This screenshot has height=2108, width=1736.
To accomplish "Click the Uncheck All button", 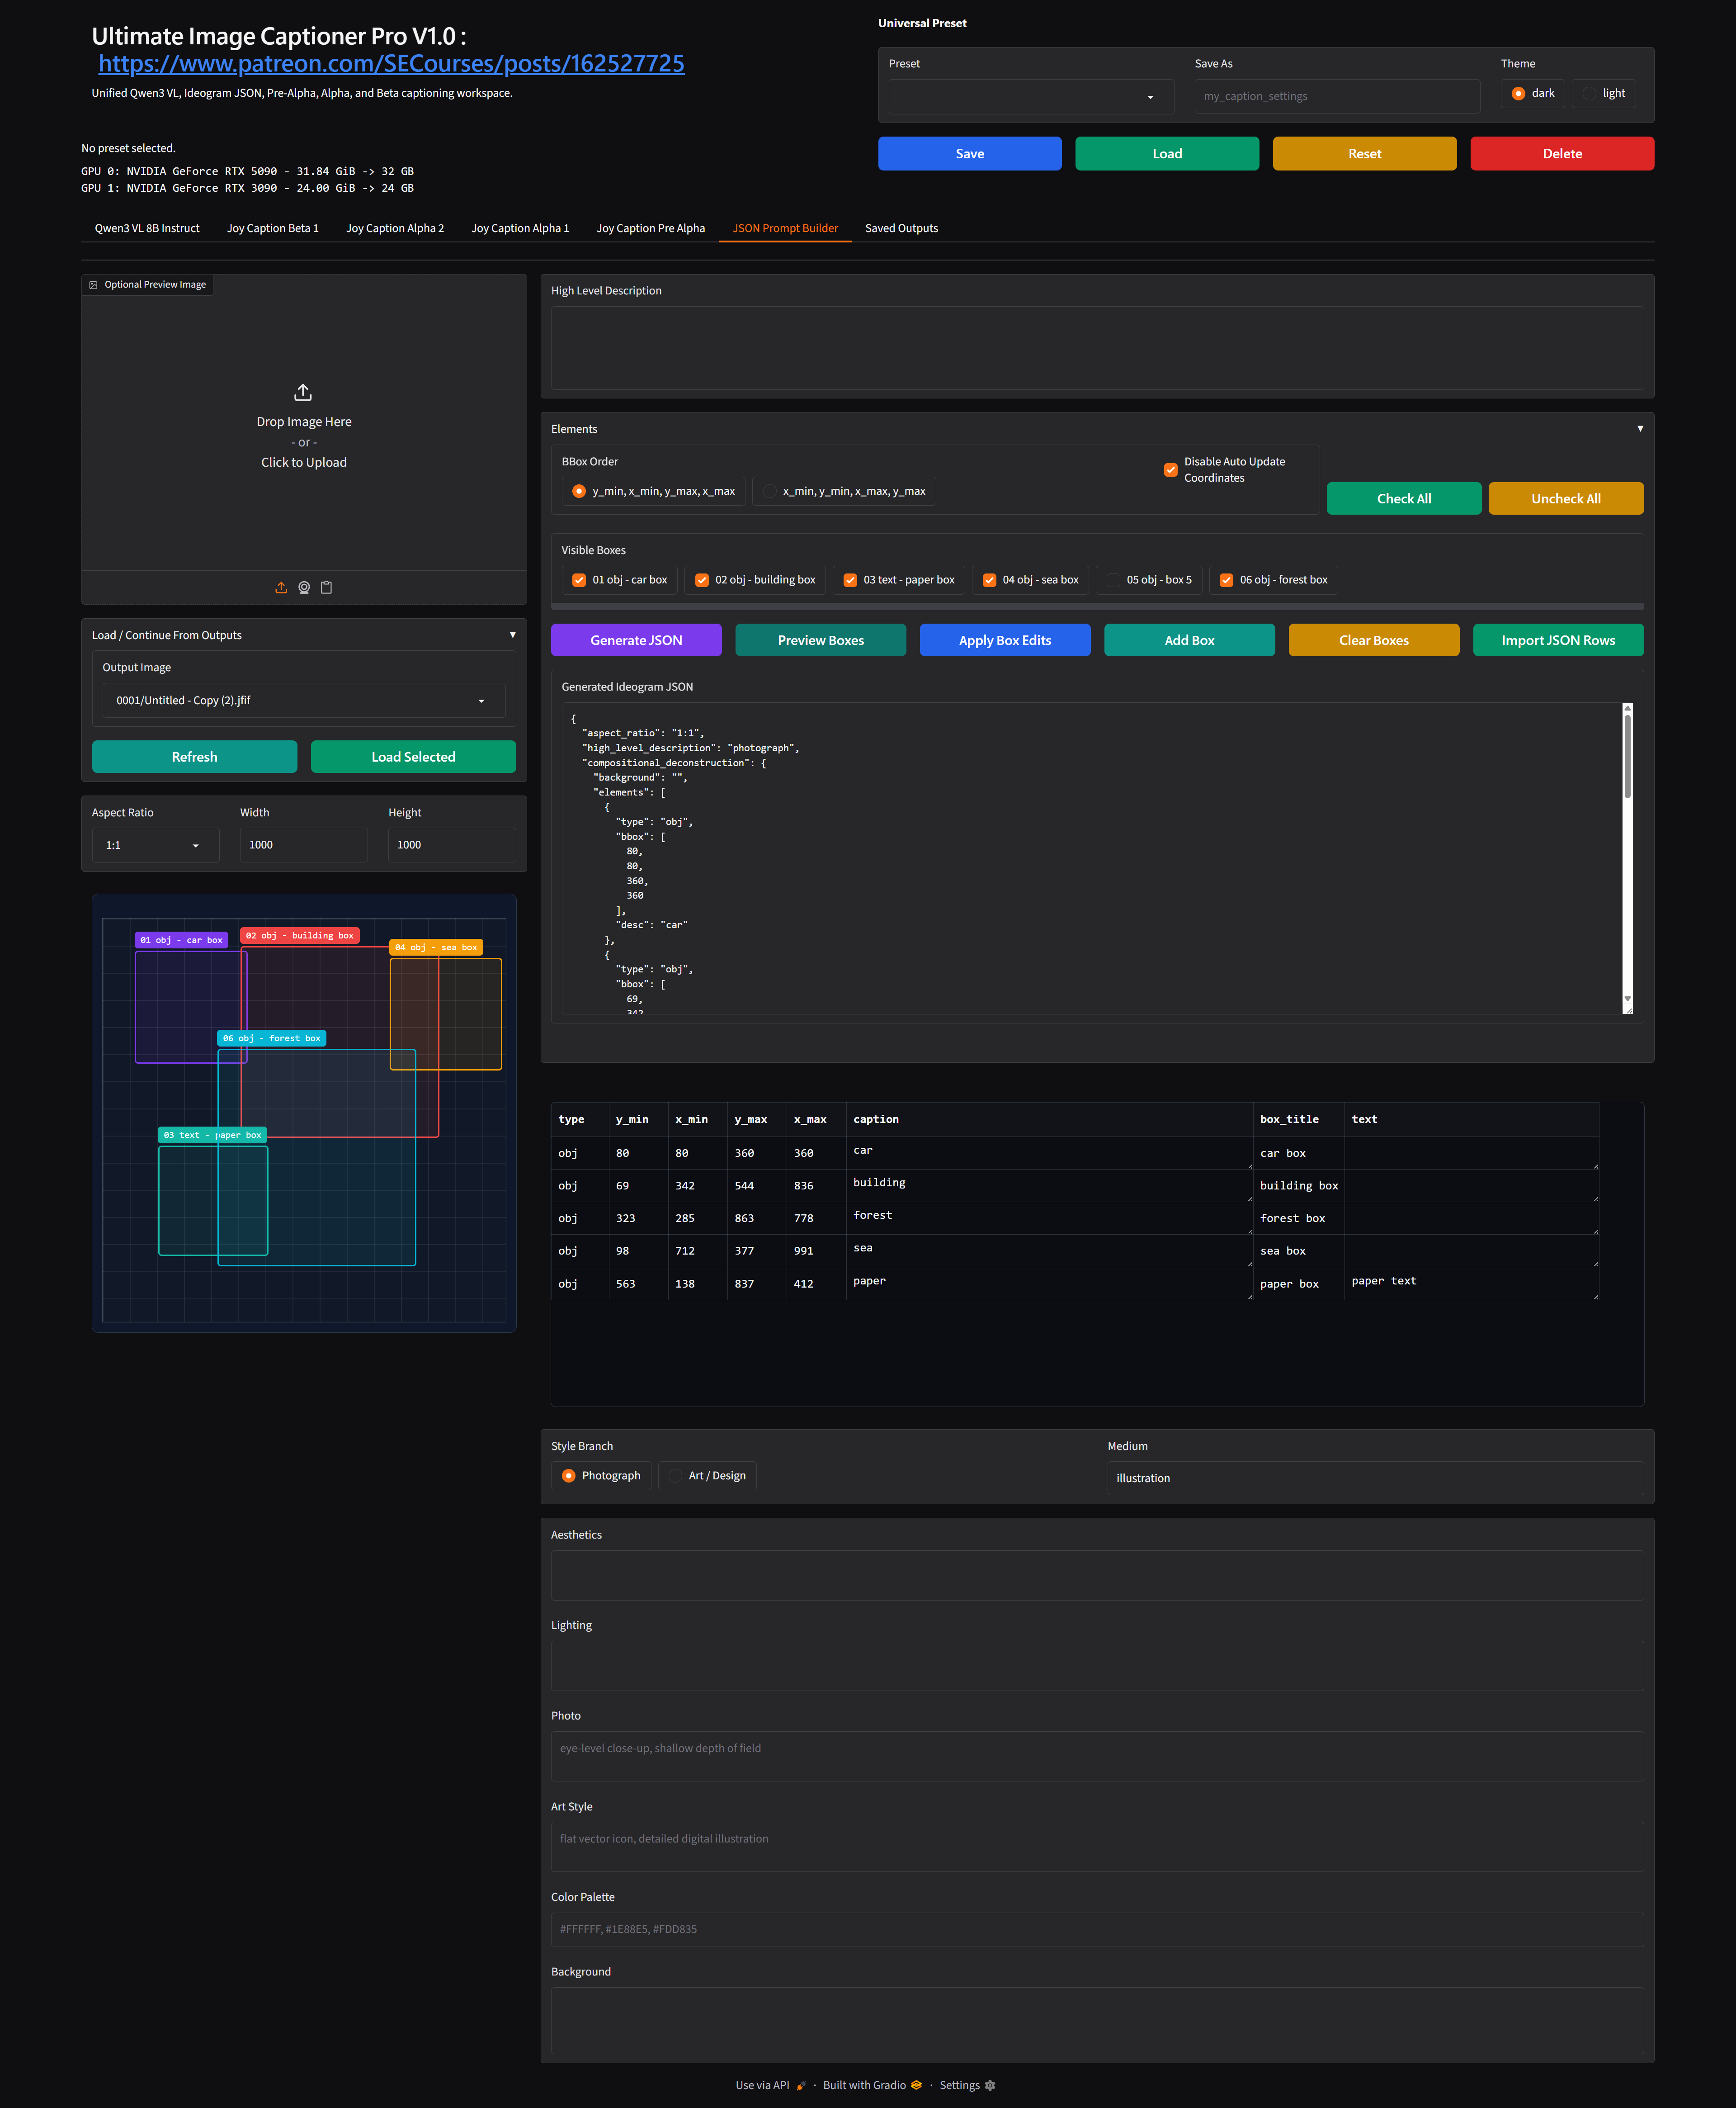I will tap(1566, 498).
